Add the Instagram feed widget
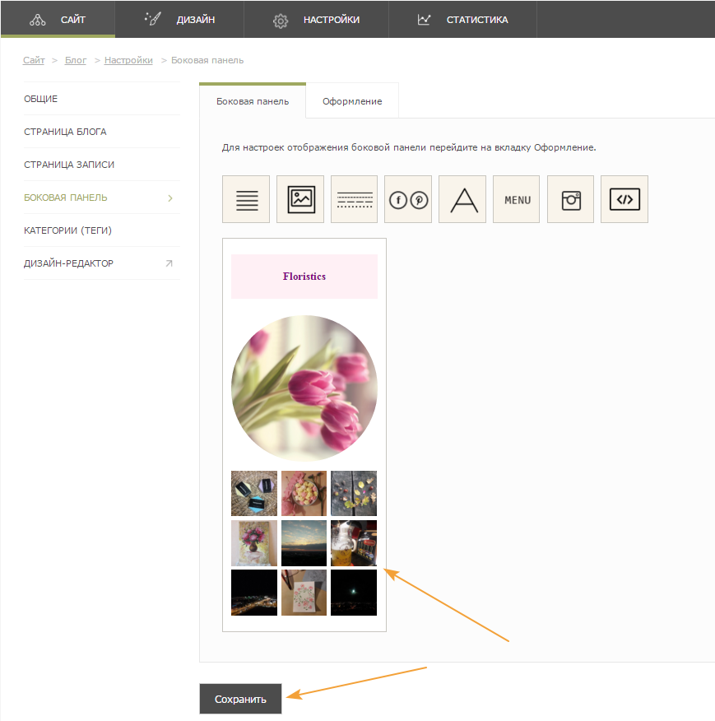The image size is (715, 721). [x=571, y=199]
